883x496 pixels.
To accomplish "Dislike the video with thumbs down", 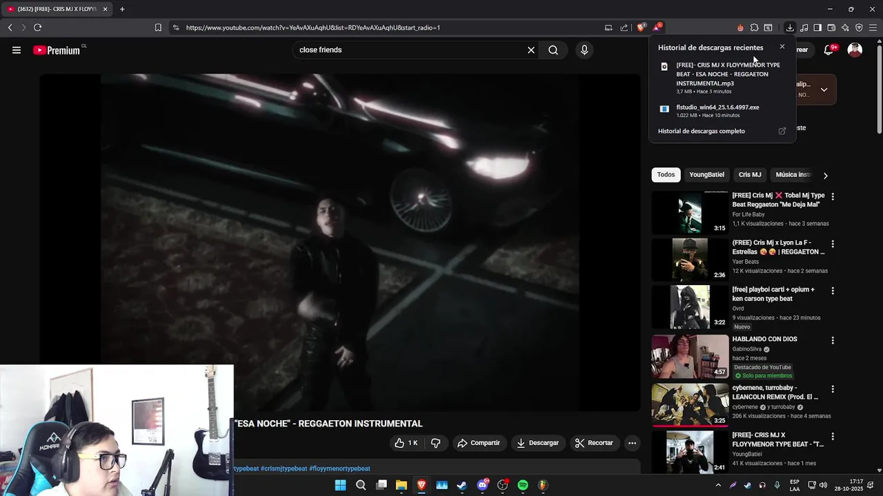I will [x=435, y=443].
